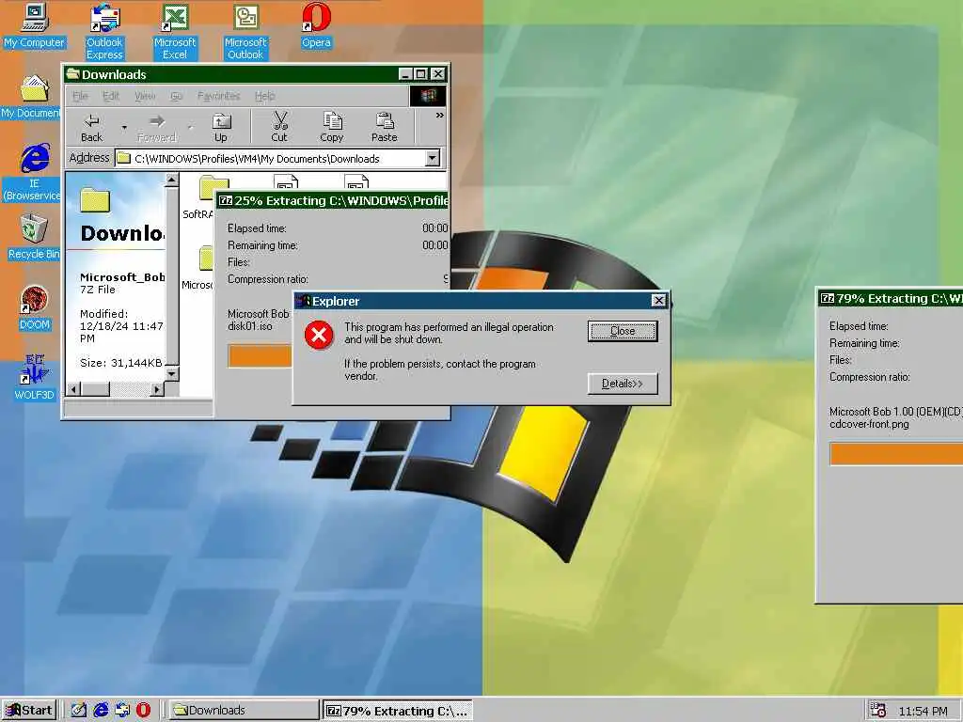Open the Go menu in Downloads
The width and height of the screenshot is (963, 722).
[x=176, y=96]
